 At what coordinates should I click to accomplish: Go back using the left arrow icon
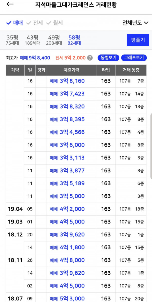tap(10, 5)
